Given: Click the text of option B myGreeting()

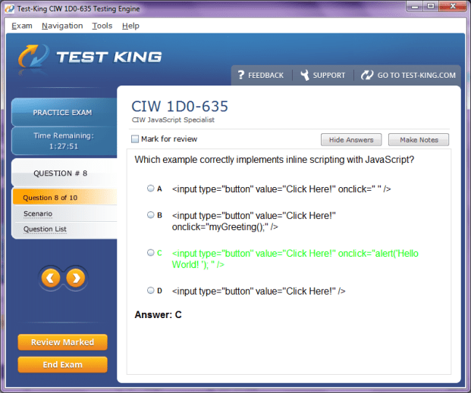Looking at the screenshot, I should (254, 221).
